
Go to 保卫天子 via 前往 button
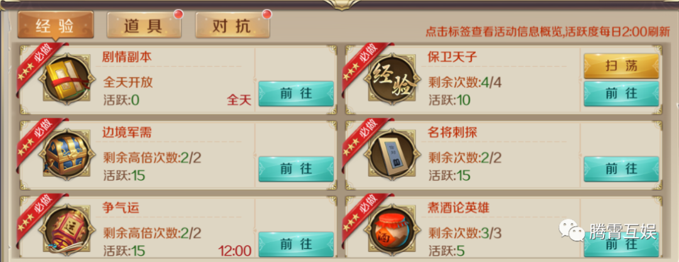pos(621,94)
